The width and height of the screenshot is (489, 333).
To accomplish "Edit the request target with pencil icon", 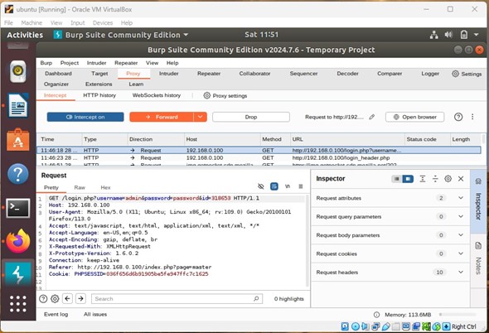I will pyautogui.click(x=372, y=117).
